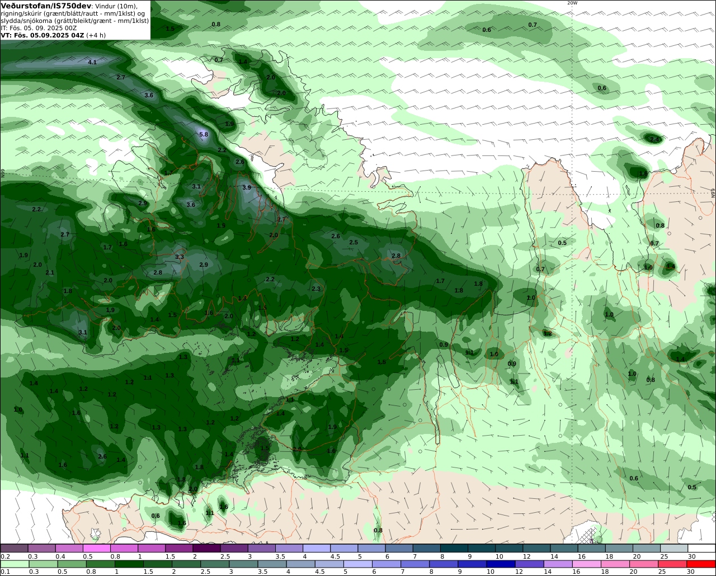Click the 0.4 label in the top legend
This screenshot has height=576, width=716.
click(x=60, y=556)
